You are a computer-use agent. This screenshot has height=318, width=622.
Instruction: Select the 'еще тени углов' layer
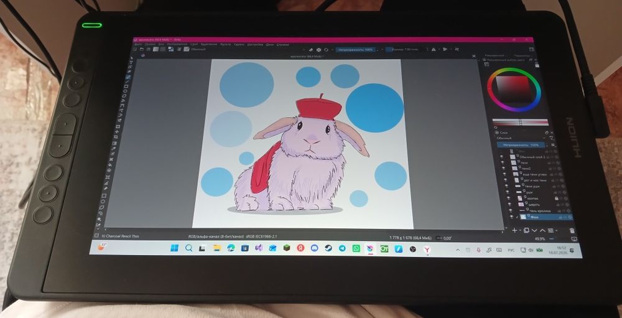[x=535, y=174]
